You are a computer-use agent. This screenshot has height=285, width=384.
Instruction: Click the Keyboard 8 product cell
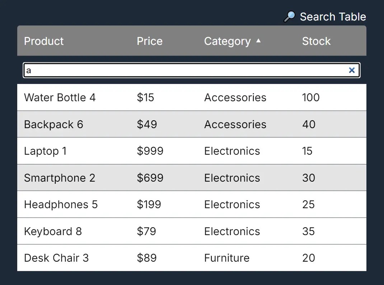tap(53, 232)
